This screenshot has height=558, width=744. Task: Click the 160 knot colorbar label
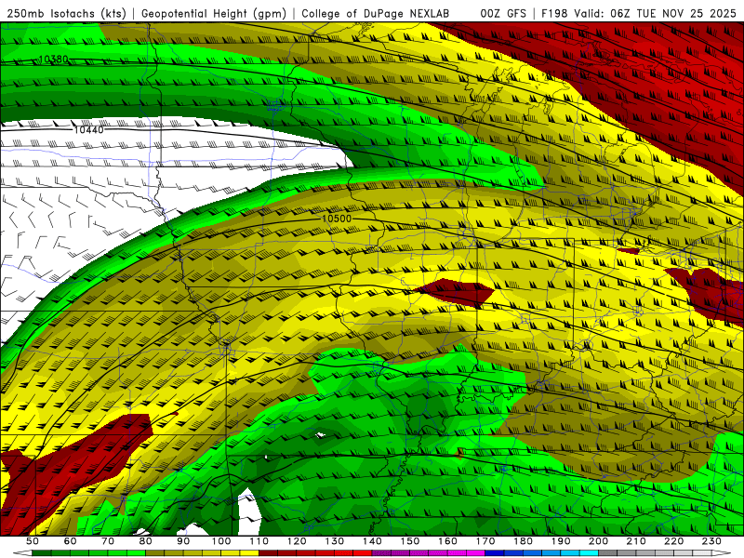pos(447,541)
